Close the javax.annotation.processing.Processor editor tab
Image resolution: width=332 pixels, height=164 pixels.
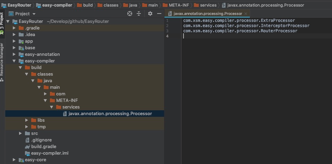[246, 14]
